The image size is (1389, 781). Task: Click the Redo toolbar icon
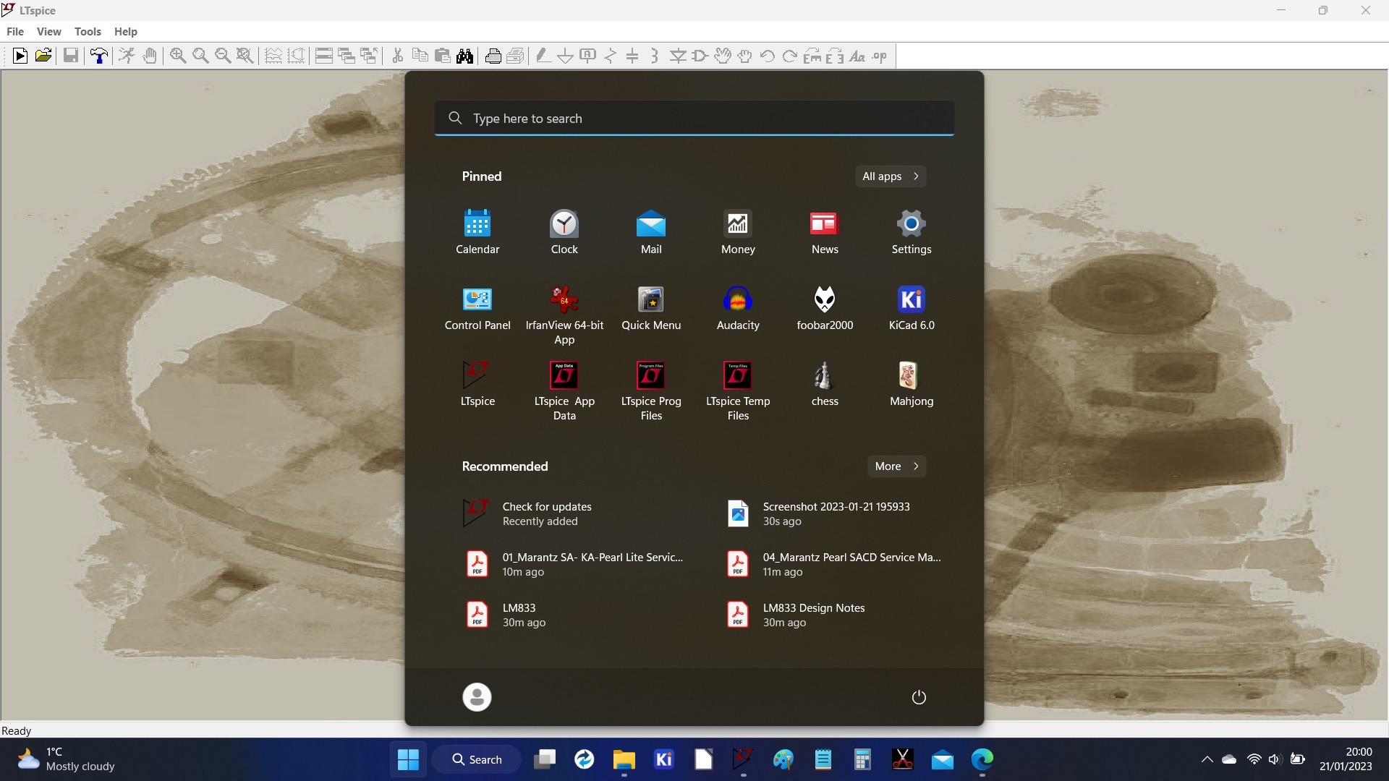point(790,56)
